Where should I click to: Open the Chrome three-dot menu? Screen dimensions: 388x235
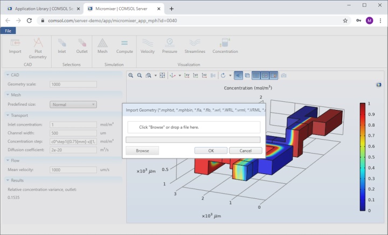pyautogui.click(x=380, y=20)
